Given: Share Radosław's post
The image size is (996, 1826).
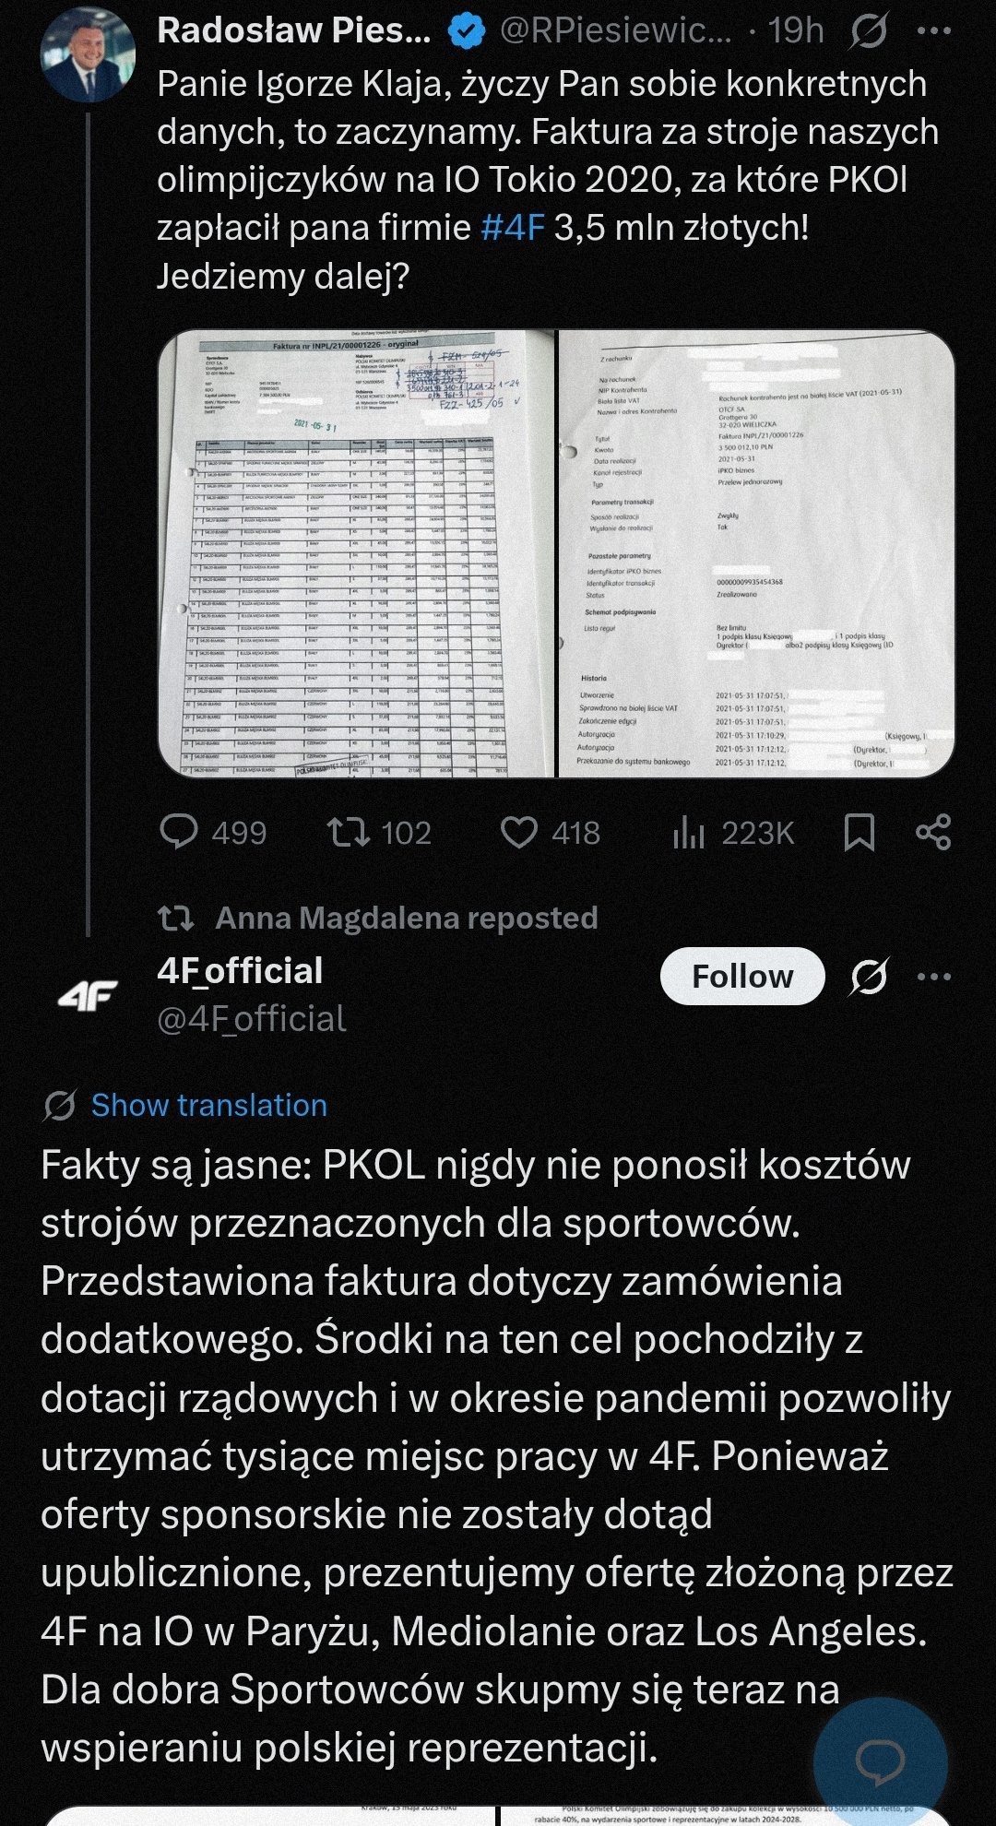Looking at the screenshot, I should 933,832.
